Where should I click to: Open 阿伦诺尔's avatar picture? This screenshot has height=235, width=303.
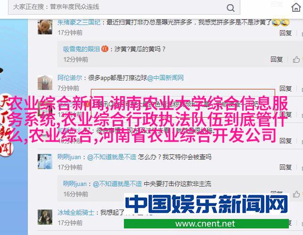(x=45, y=82)
